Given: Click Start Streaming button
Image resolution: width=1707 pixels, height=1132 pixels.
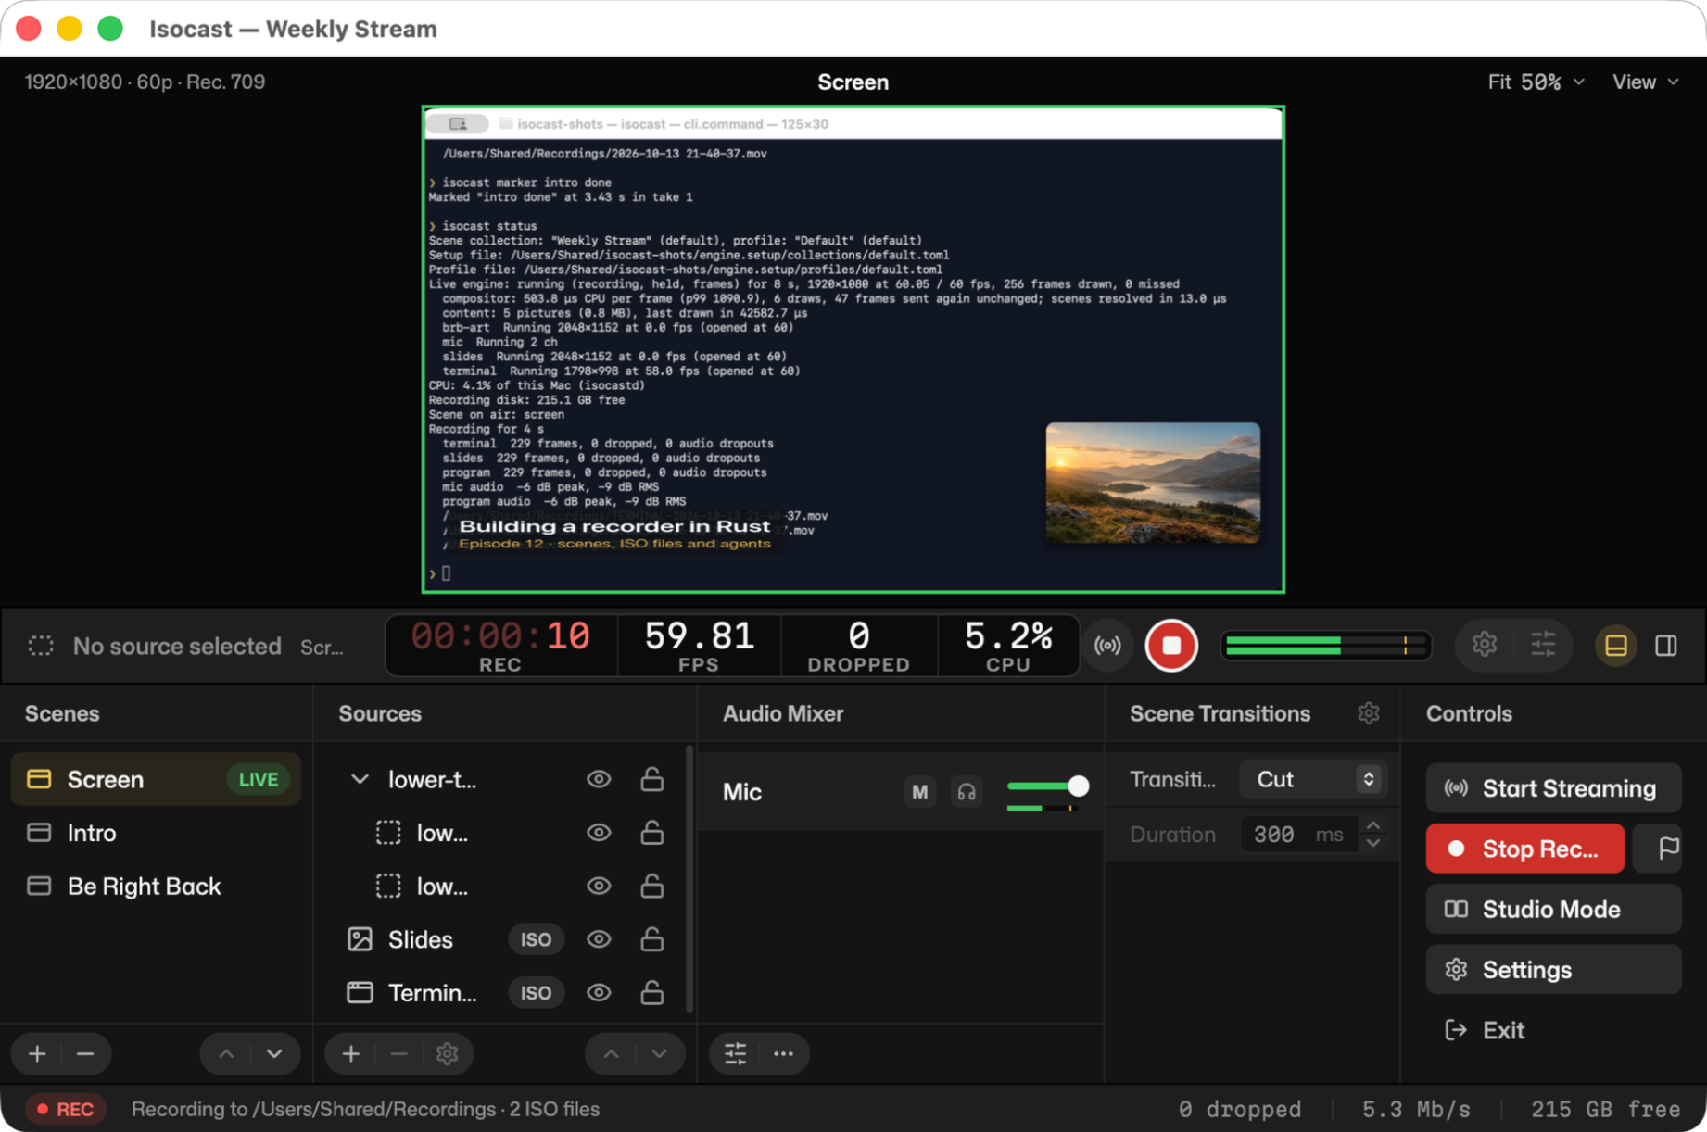Looking at the screenshot, I should (1553, 788).
